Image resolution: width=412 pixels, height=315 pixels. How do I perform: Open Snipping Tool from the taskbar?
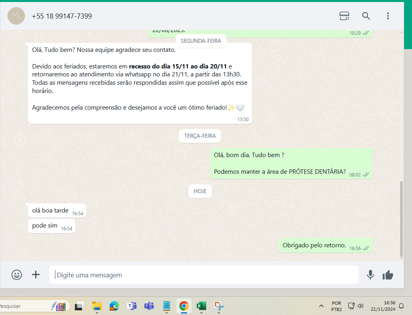click(218, 306)
